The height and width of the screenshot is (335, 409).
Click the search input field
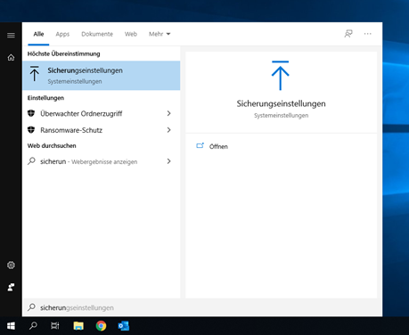point(202,307)
